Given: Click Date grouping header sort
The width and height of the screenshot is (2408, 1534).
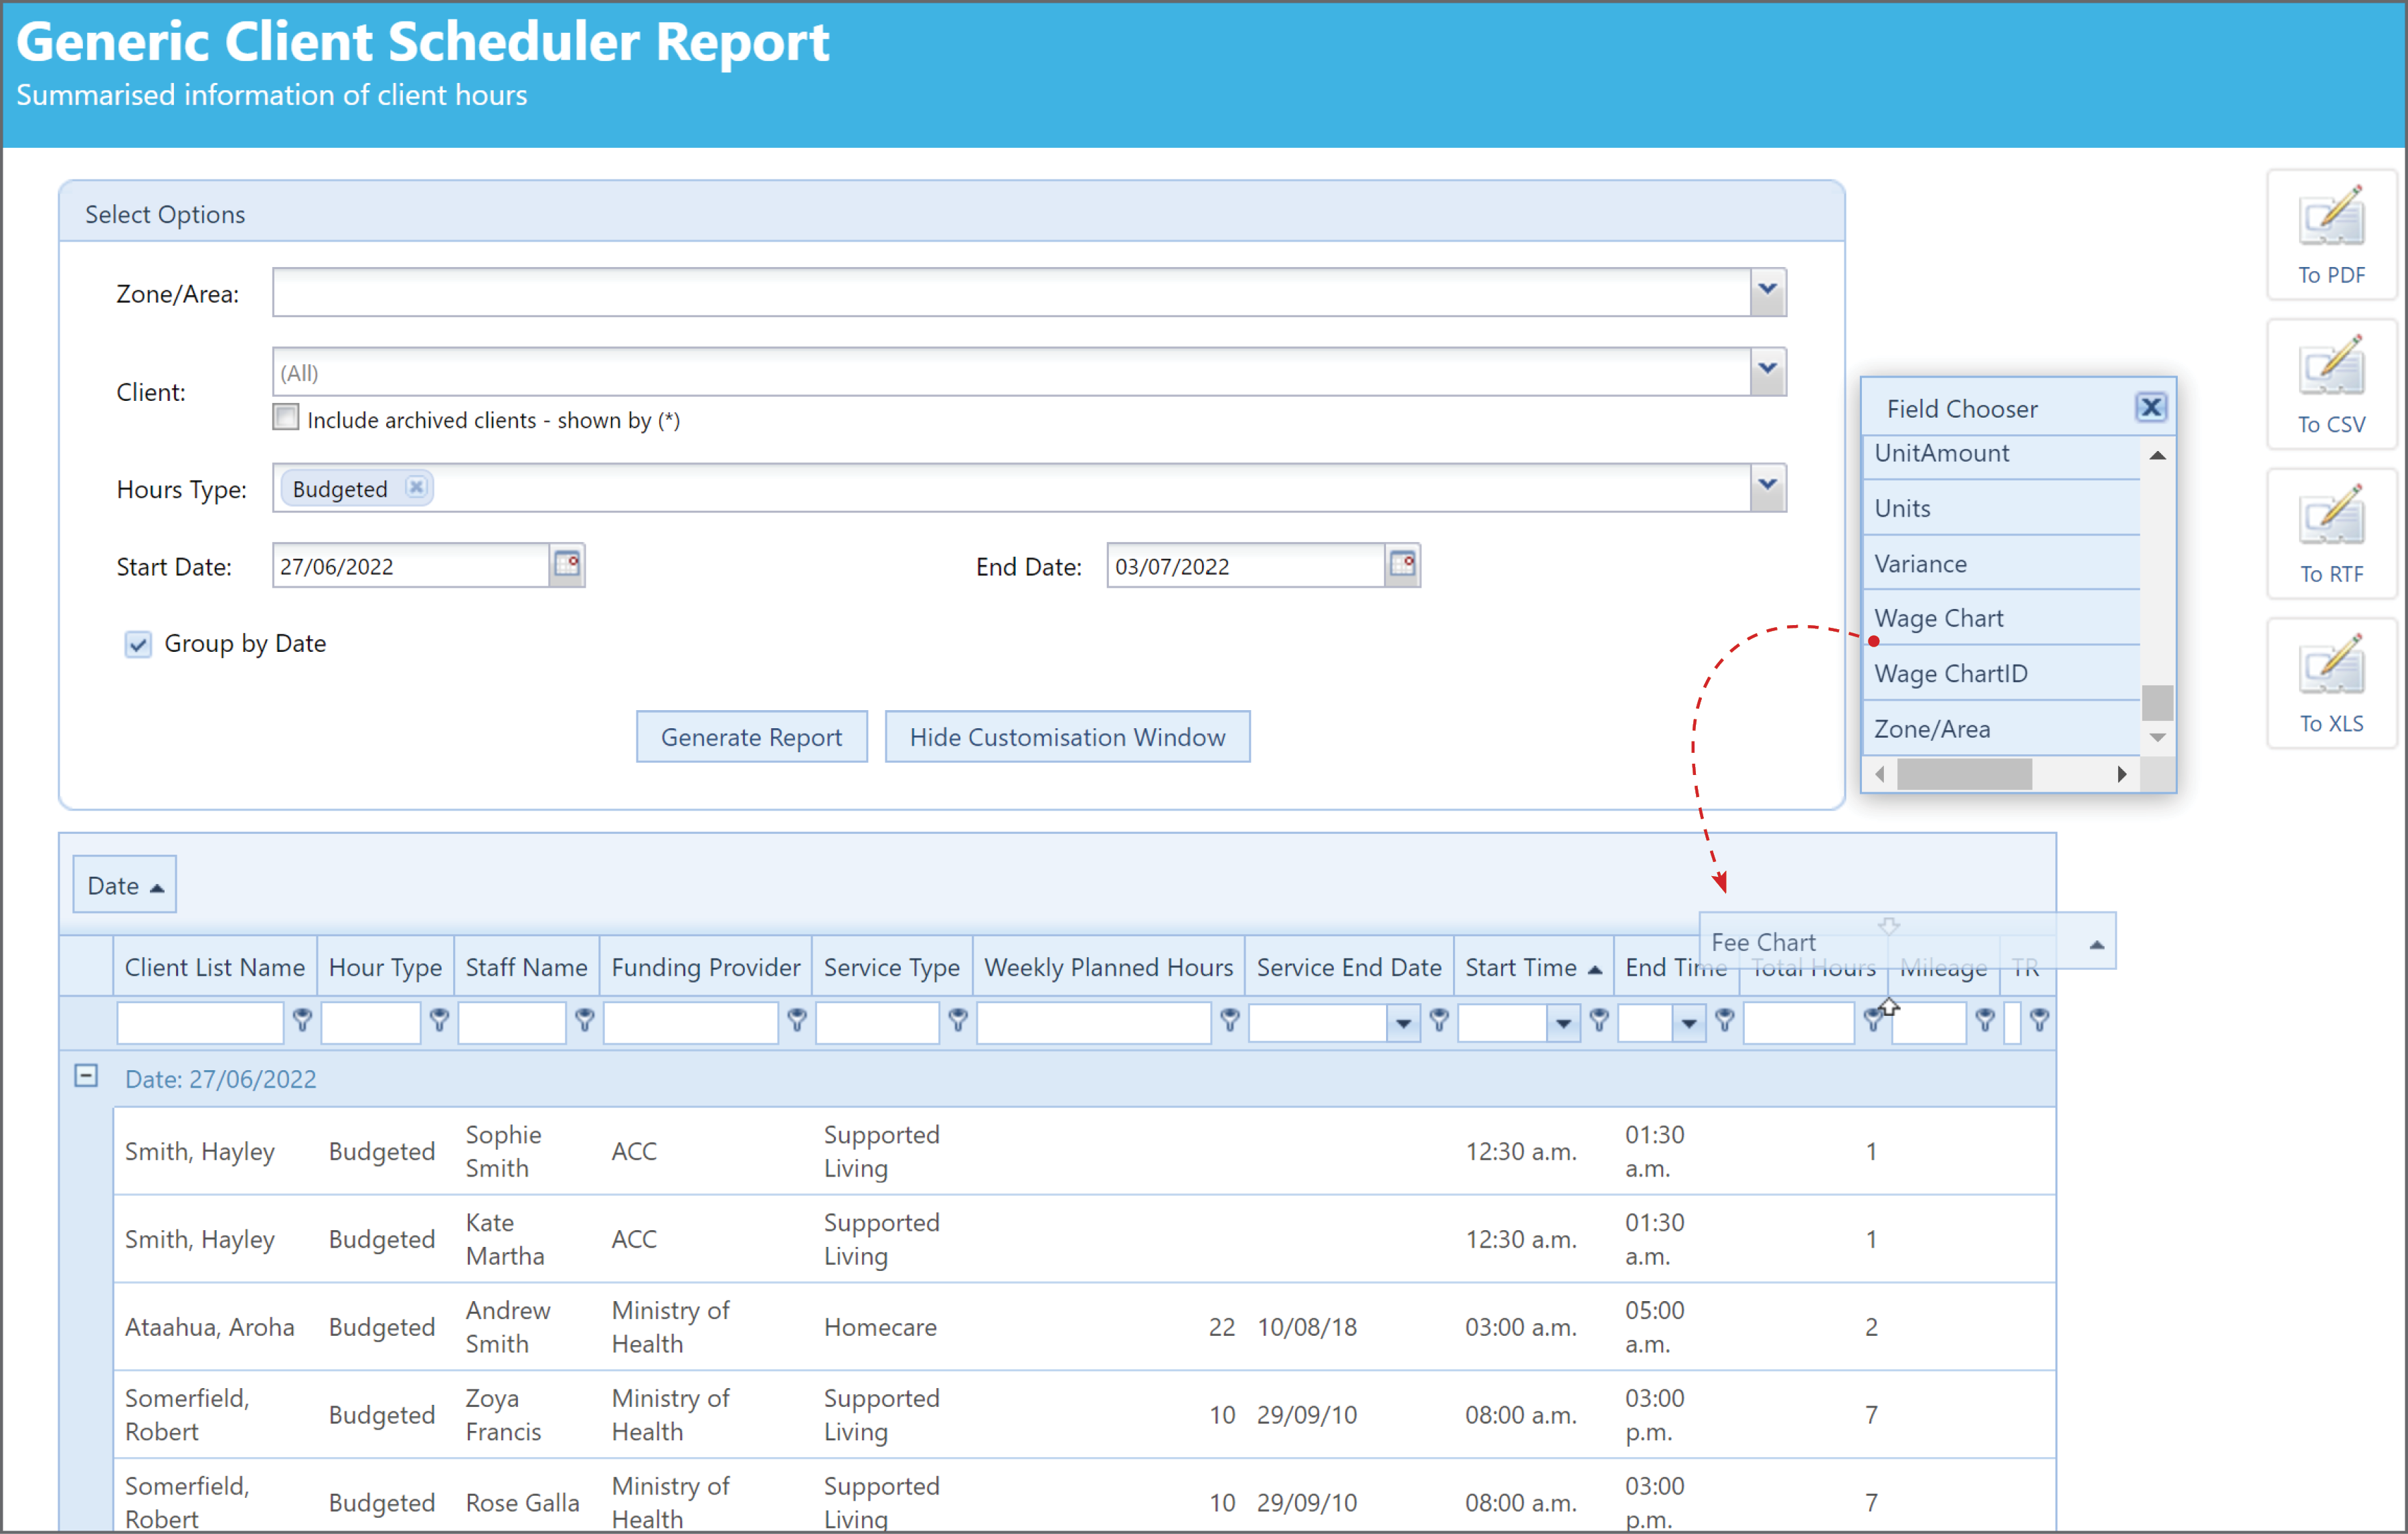Looking at the screenshot, I should coord(124,885).
